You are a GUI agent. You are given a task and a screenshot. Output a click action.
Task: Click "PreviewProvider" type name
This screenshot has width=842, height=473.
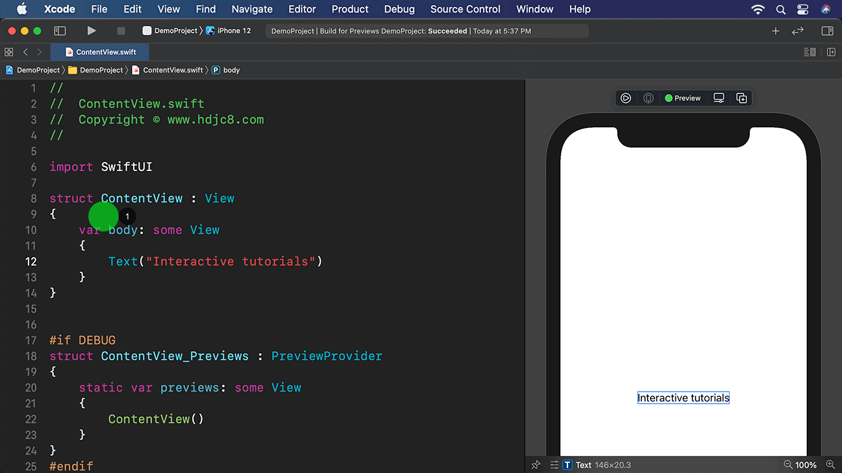[327, 356]
